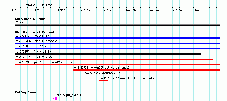Open the nsv4052211 (gnomADStructuralVariants) label
Viewport: 227px width, 101px height.
tap(44, 62)
